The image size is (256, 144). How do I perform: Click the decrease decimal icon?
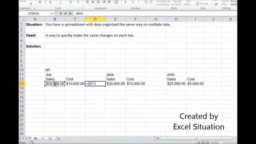pyautogui.click(x=151, y=2)
